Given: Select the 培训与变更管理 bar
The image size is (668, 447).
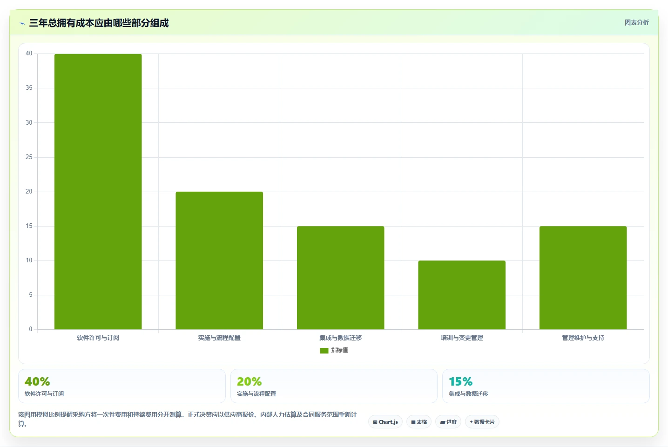Looking at the screenshot, I should point(462,295).
